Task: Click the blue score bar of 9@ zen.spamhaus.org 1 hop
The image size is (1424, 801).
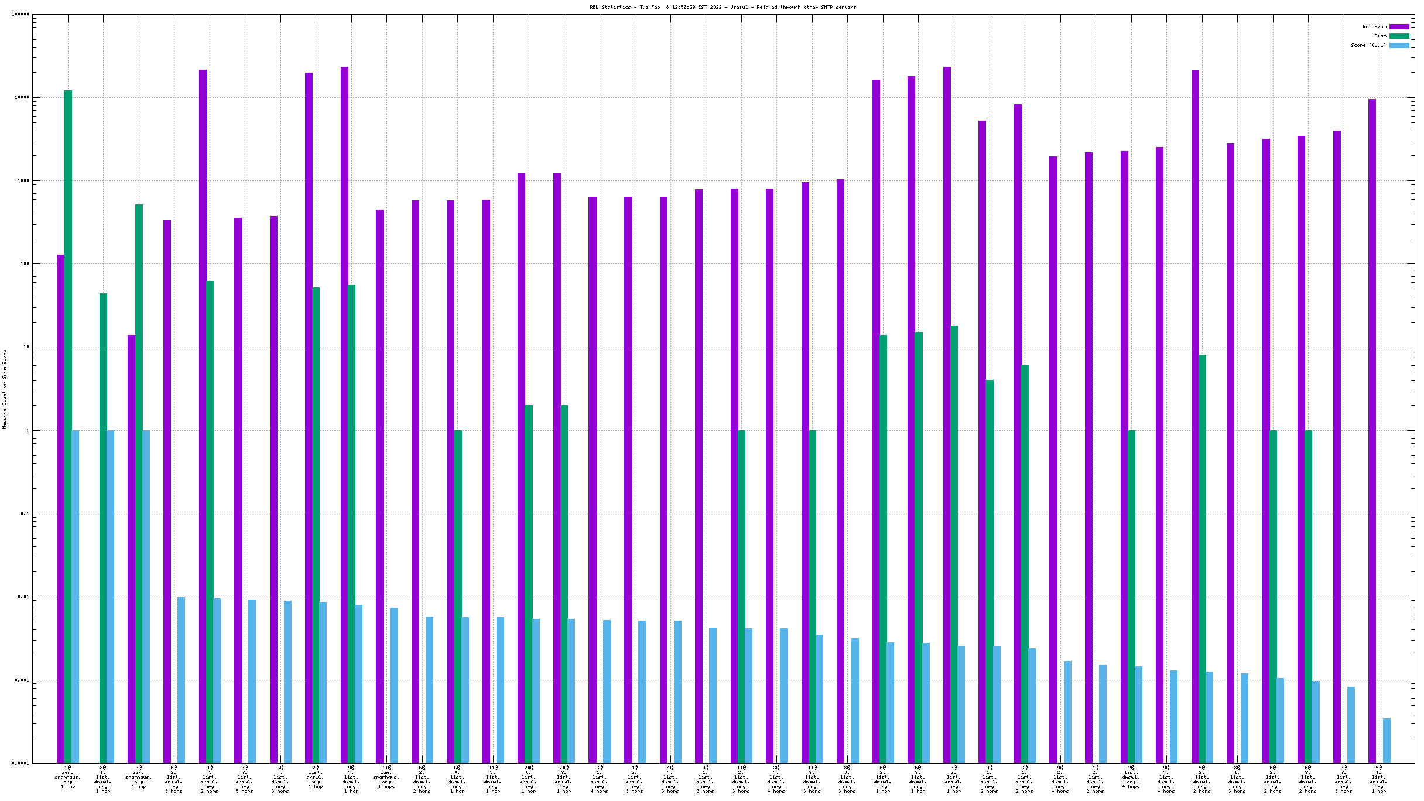Action: (146, 596)
